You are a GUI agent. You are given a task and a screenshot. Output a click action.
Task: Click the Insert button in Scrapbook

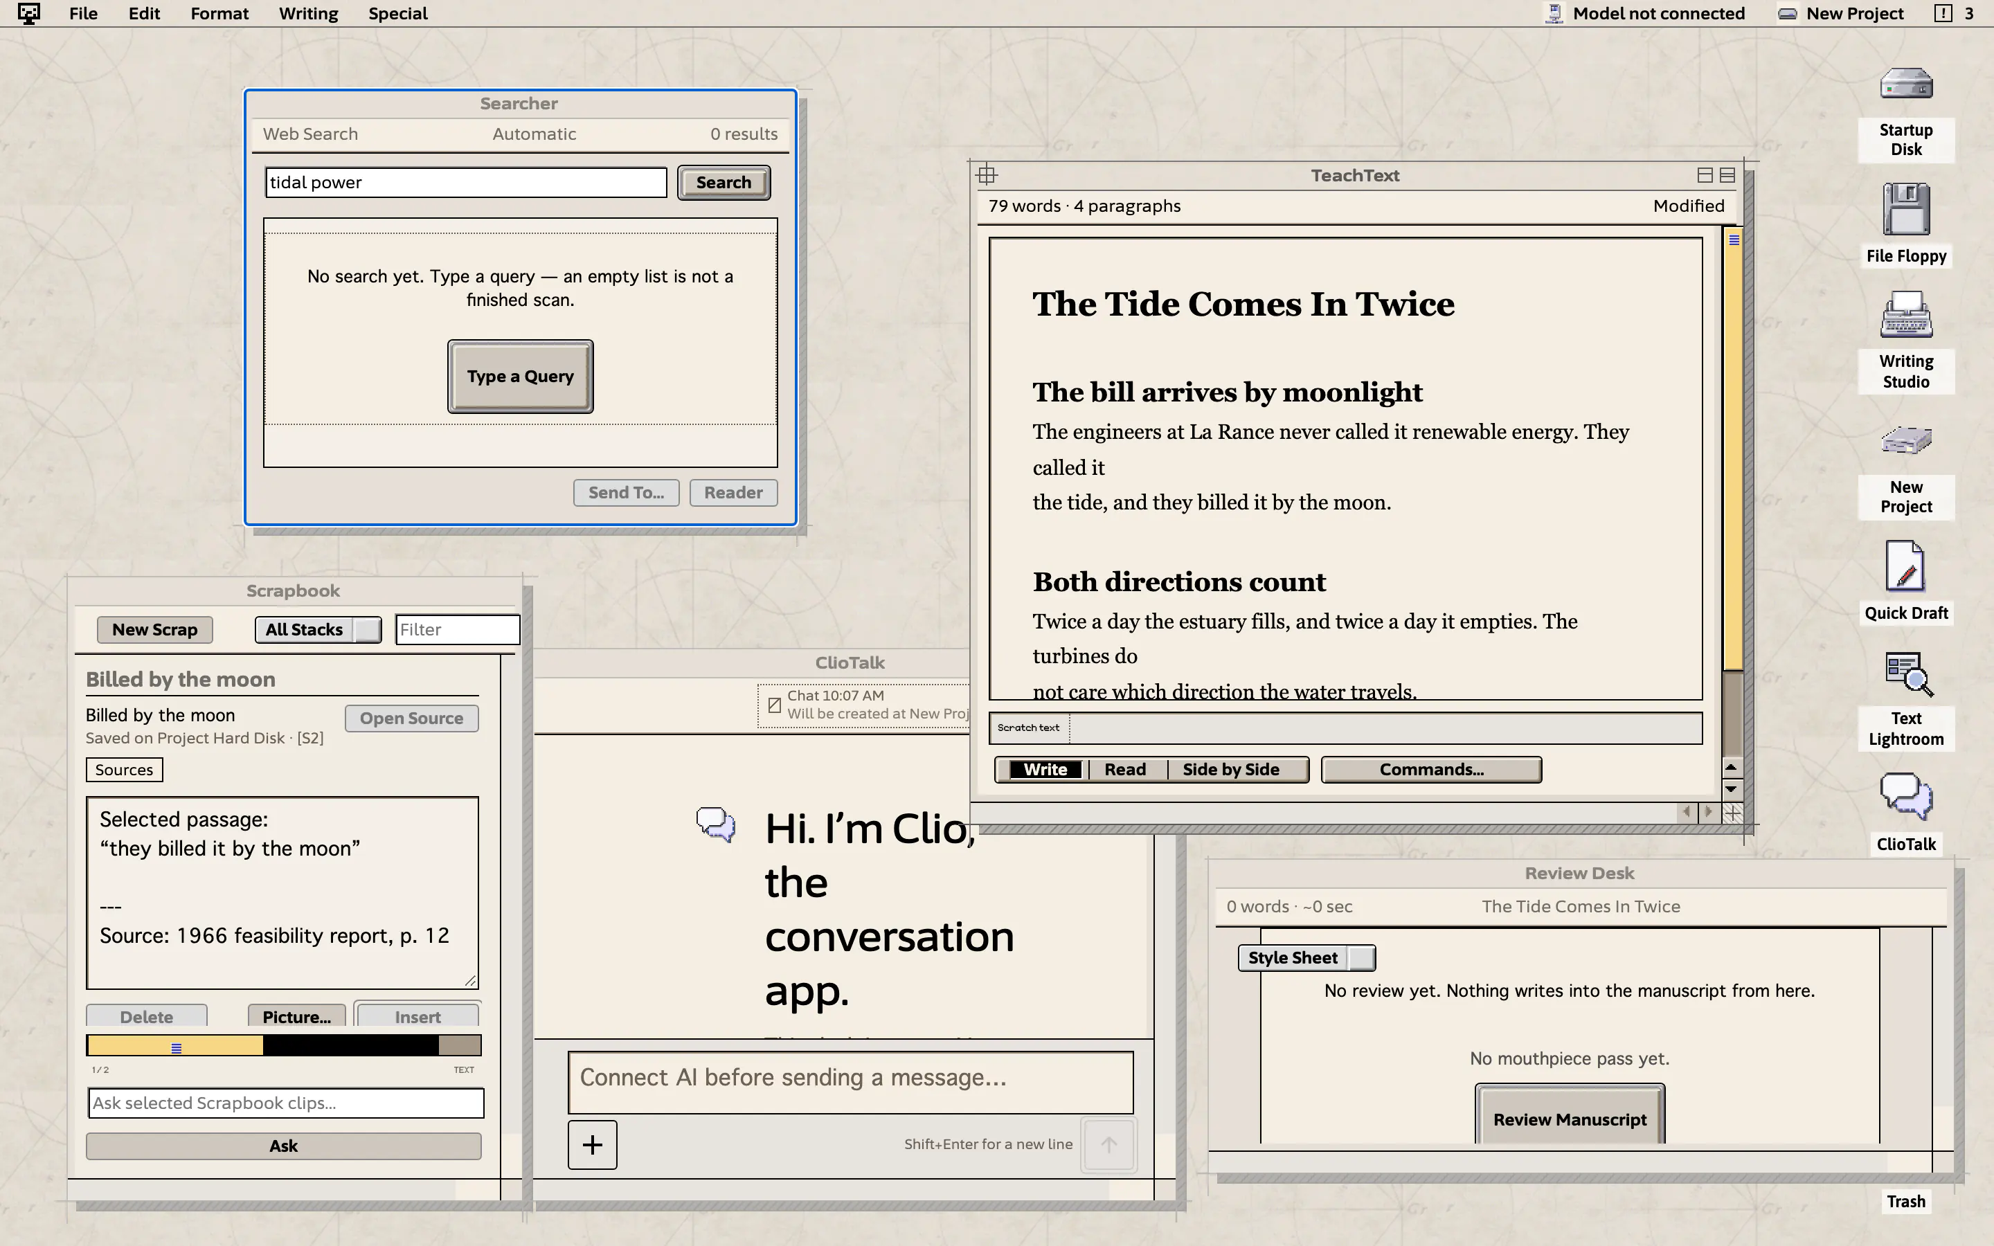[417, 1015]
